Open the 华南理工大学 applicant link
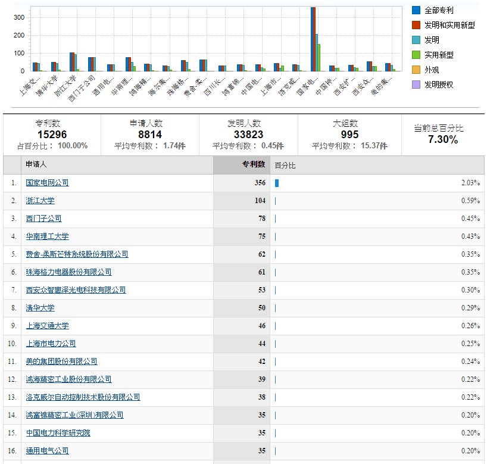 (47, 236)
